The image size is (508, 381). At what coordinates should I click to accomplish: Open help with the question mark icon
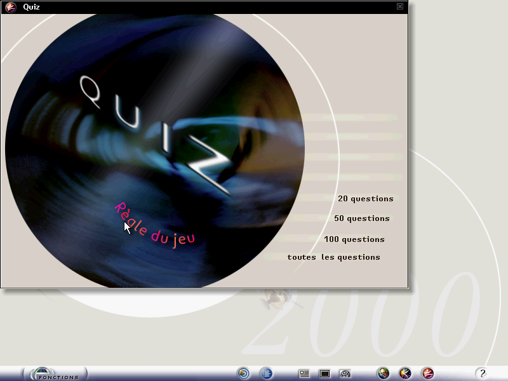point(483,373)
